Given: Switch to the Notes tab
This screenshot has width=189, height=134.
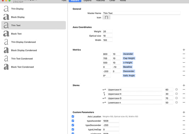Looking at the screenshot, I should 123,1.
